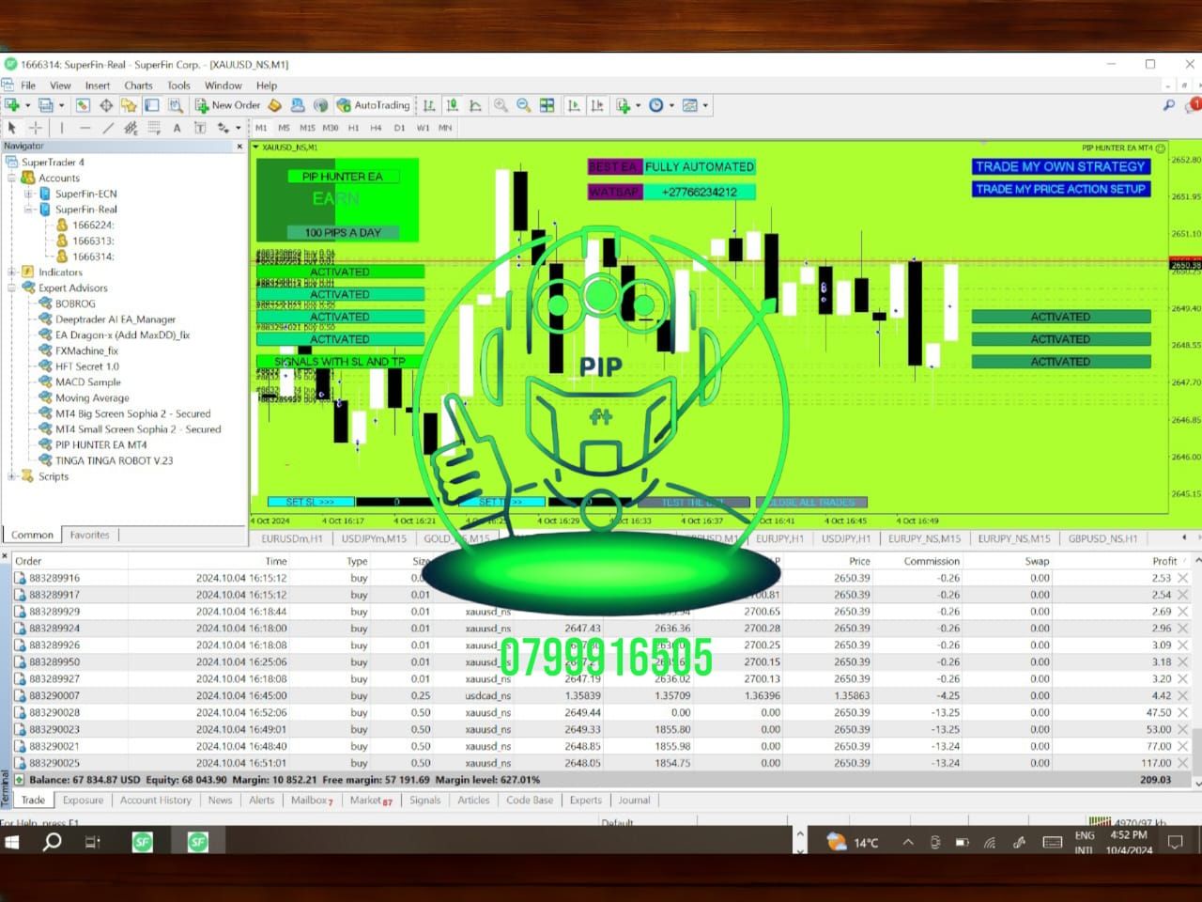Image resolution: width=1202 pixels, height=902 pixels.
Task: Switch chart to candlesticks
Action: point(452,105)
